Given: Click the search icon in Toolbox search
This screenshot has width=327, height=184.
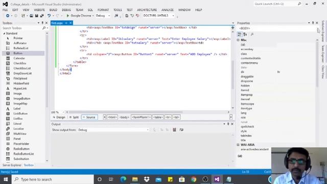Looking at the screenshot, I should pyautogui.click(x=44, y=28).
